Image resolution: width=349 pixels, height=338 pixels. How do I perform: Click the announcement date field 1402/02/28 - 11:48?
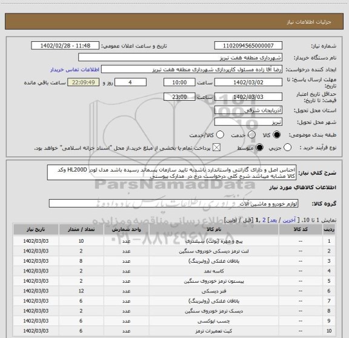[x=65, y=46]
